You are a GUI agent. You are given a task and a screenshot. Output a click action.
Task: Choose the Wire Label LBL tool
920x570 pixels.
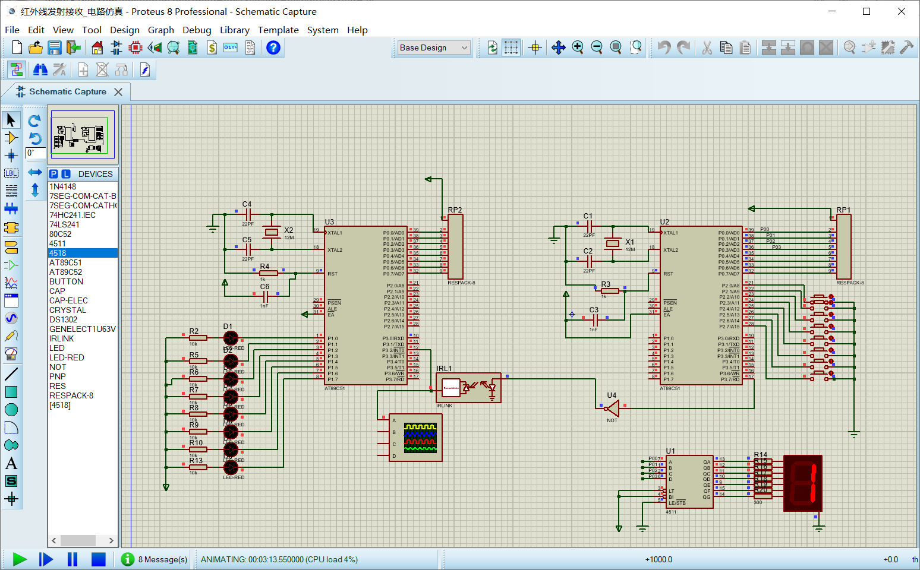click(x=11, y=173)
